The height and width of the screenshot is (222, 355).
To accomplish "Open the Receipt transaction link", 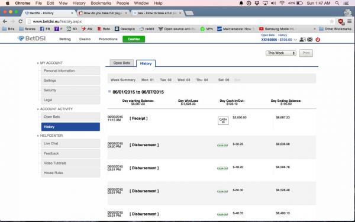I will point(138,118).
